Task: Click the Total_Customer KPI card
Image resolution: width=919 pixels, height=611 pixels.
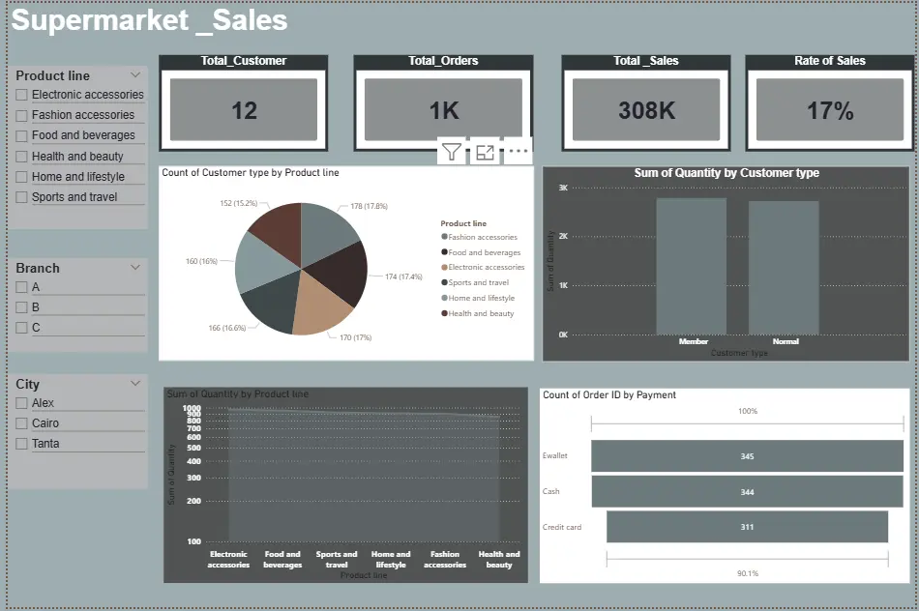Action: [x=243, y=102]
